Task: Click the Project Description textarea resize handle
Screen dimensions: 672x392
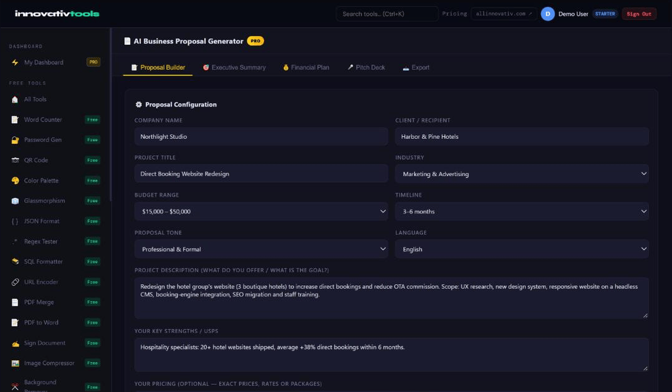Action: pos(645,315)
